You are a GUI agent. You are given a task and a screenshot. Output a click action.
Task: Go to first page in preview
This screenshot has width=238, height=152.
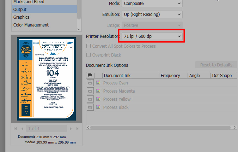point(15,129)
